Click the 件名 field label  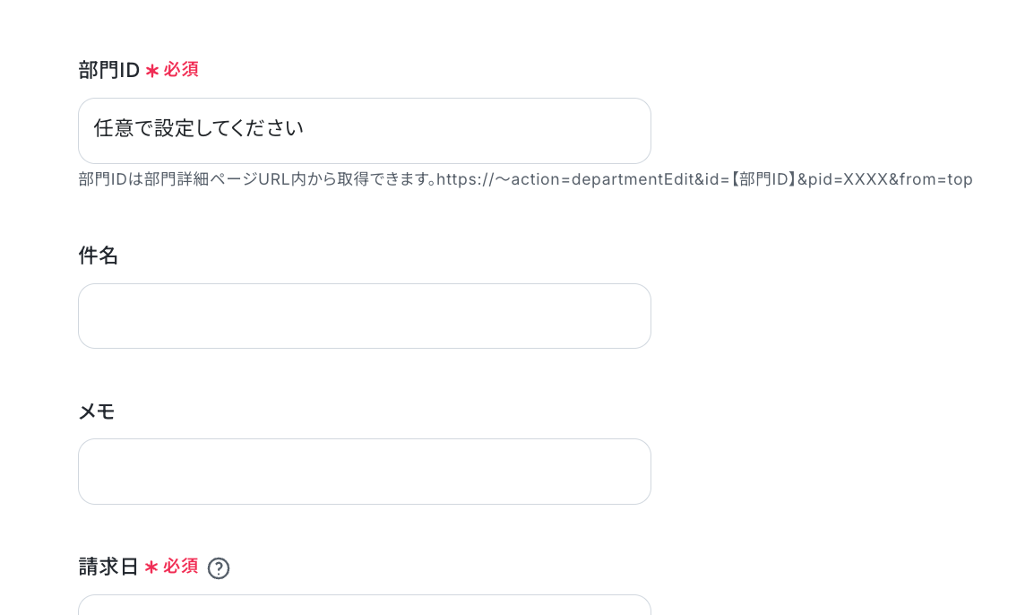[99, 256]
